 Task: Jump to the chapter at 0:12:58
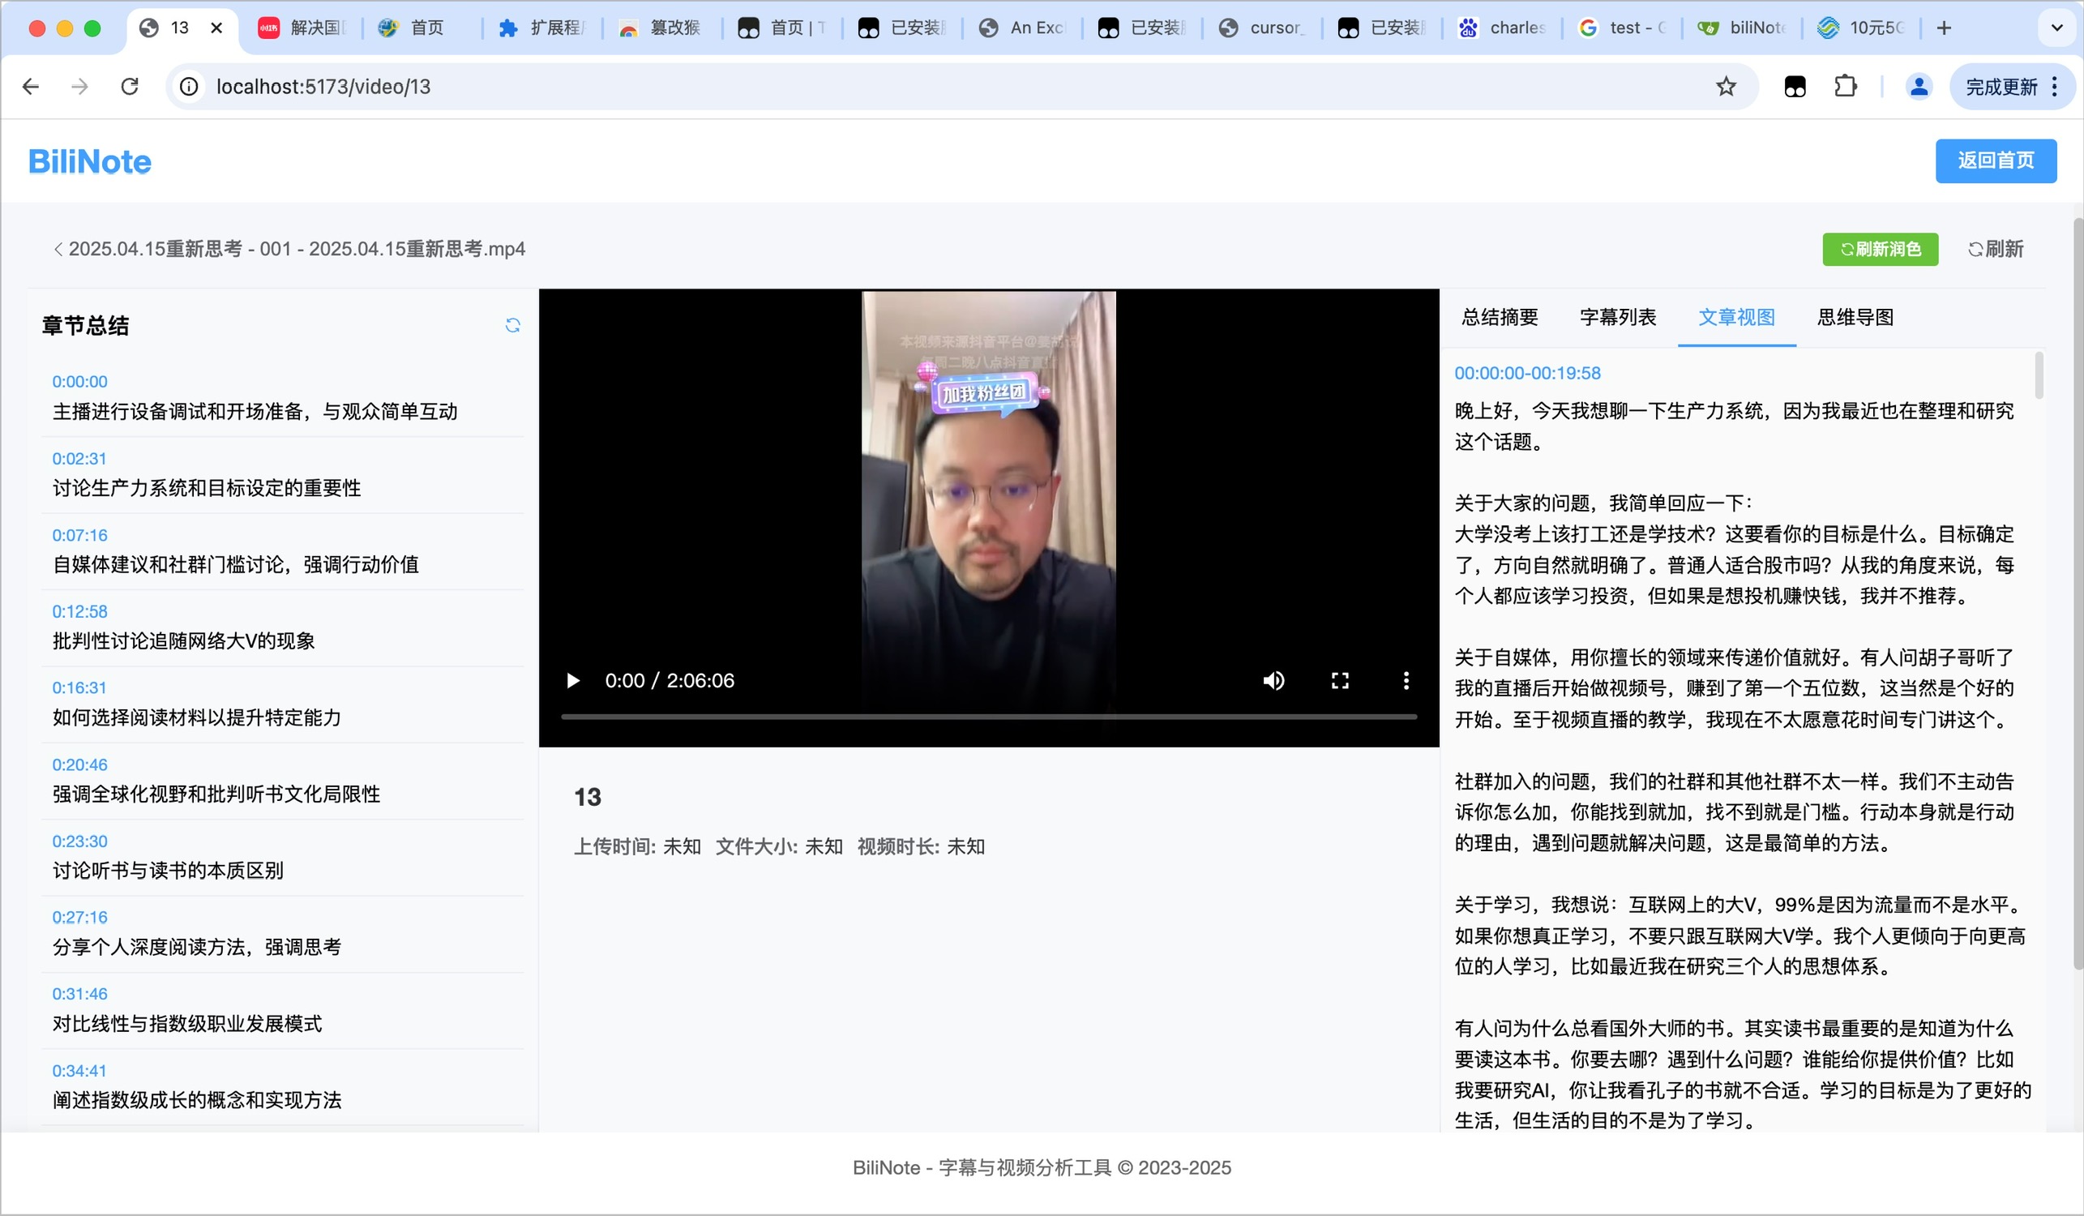pos(80,612)
